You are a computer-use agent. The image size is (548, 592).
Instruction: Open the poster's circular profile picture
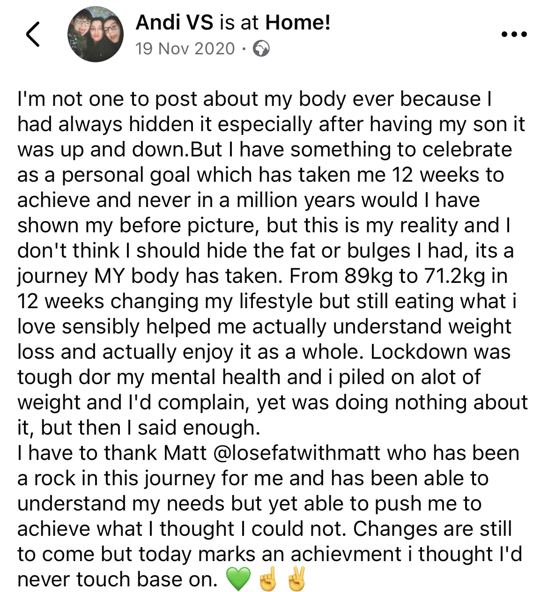[x=95, y=34]
